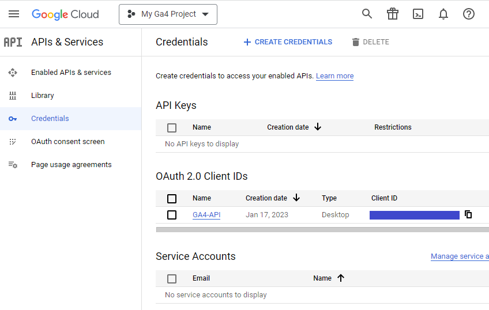
Task: Open OAuth consent screen
Action: (x=67, y=141)
